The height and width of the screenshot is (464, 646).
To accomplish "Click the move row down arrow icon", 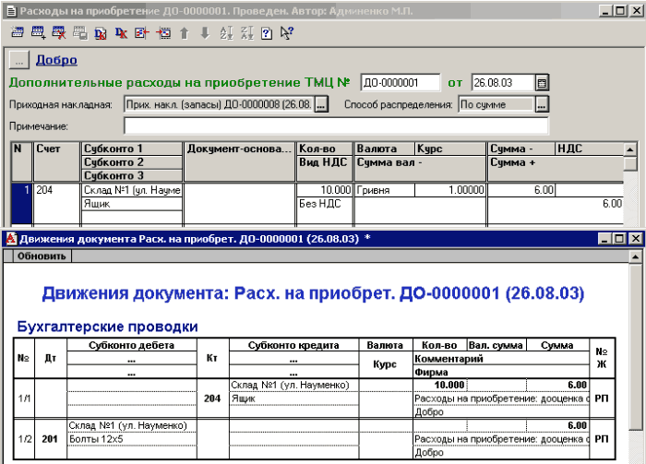I will (x=205, y=33).
